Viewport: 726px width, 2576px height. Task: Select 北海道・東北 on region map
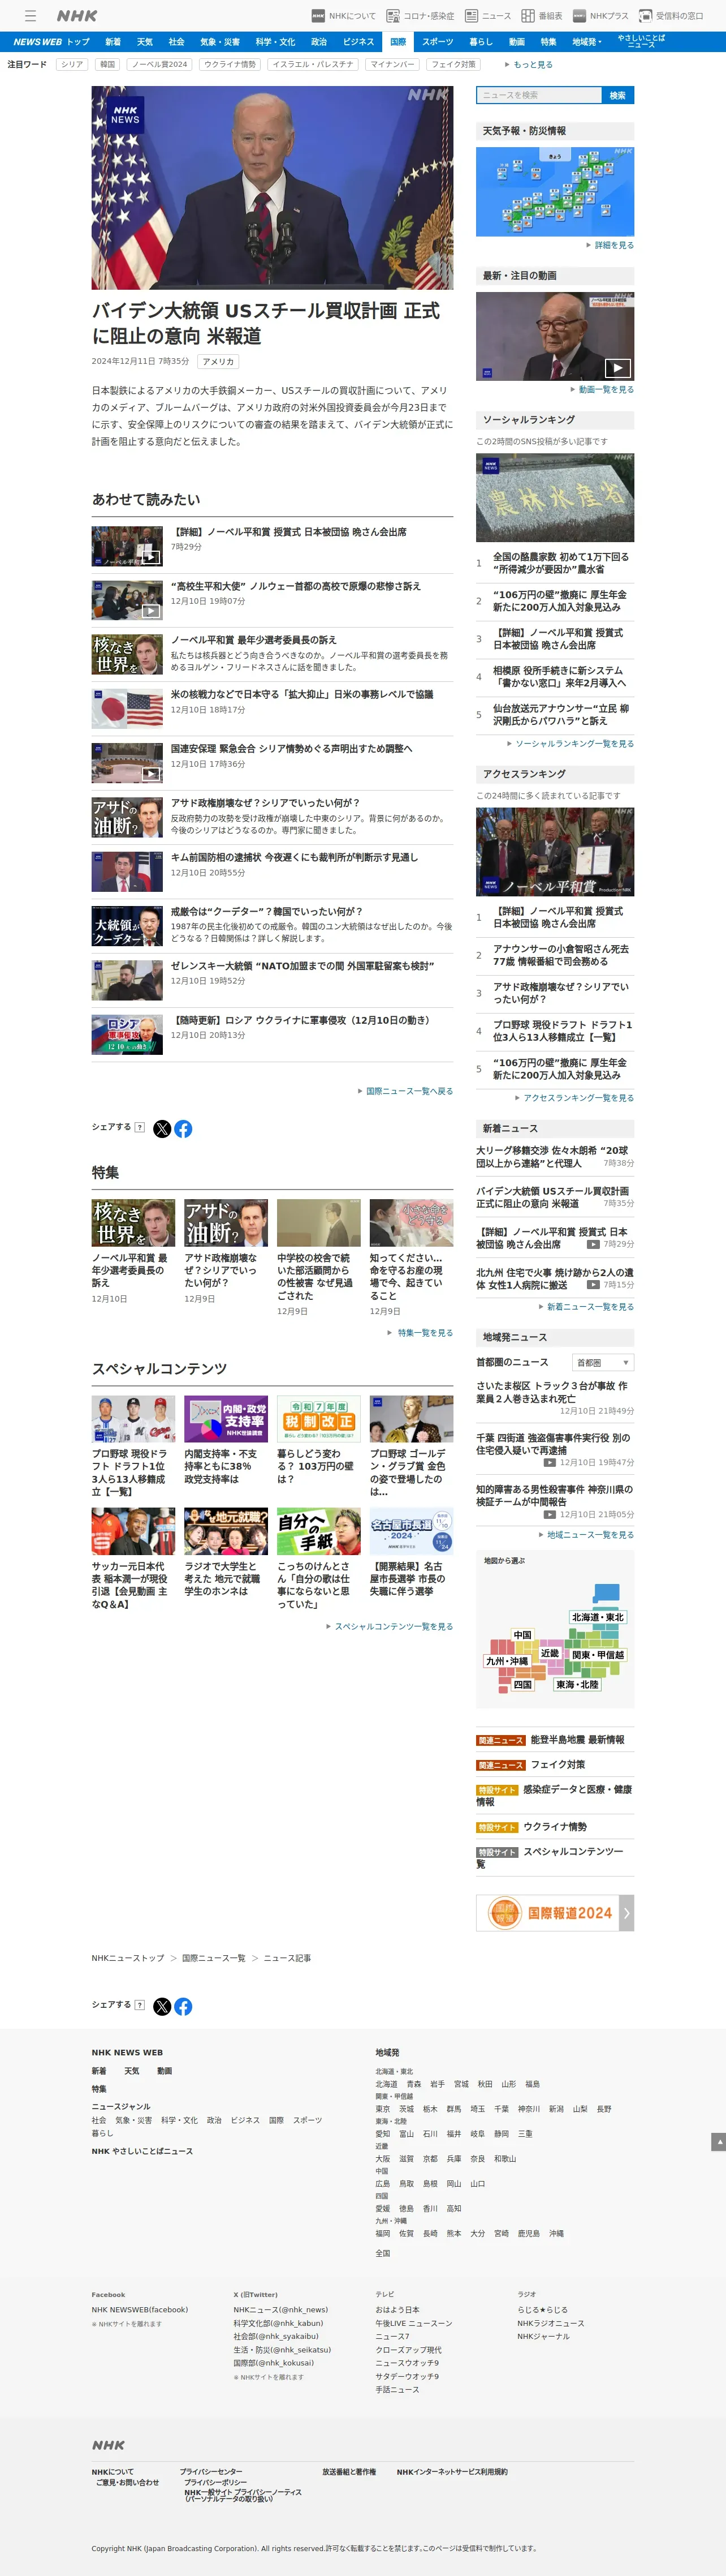click(x=597, y=1617)
